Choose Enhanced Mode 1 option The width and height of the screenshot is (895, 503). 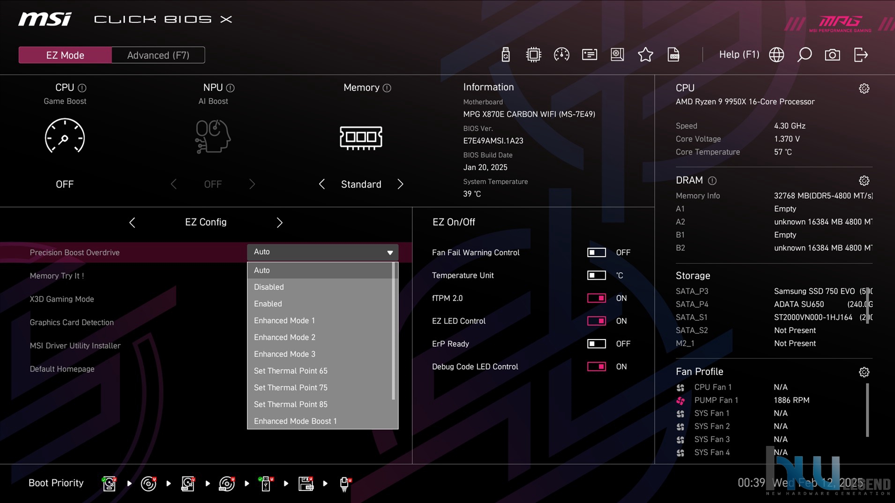(x=320, y=321)
